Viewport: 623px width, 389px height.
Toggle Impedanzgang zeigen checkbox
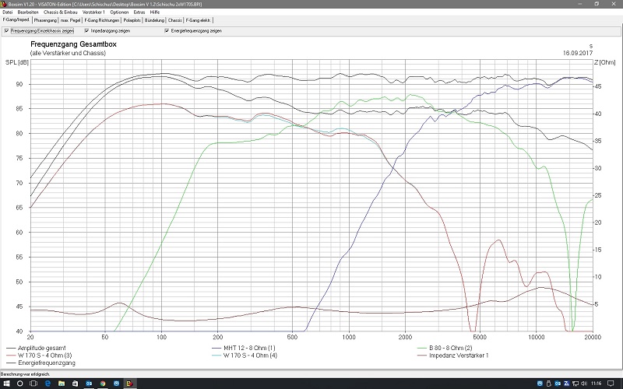click(86, 31)
